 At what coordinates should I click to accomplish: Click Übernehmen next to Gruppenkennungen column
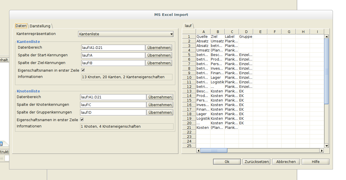(x=160, y=112)
